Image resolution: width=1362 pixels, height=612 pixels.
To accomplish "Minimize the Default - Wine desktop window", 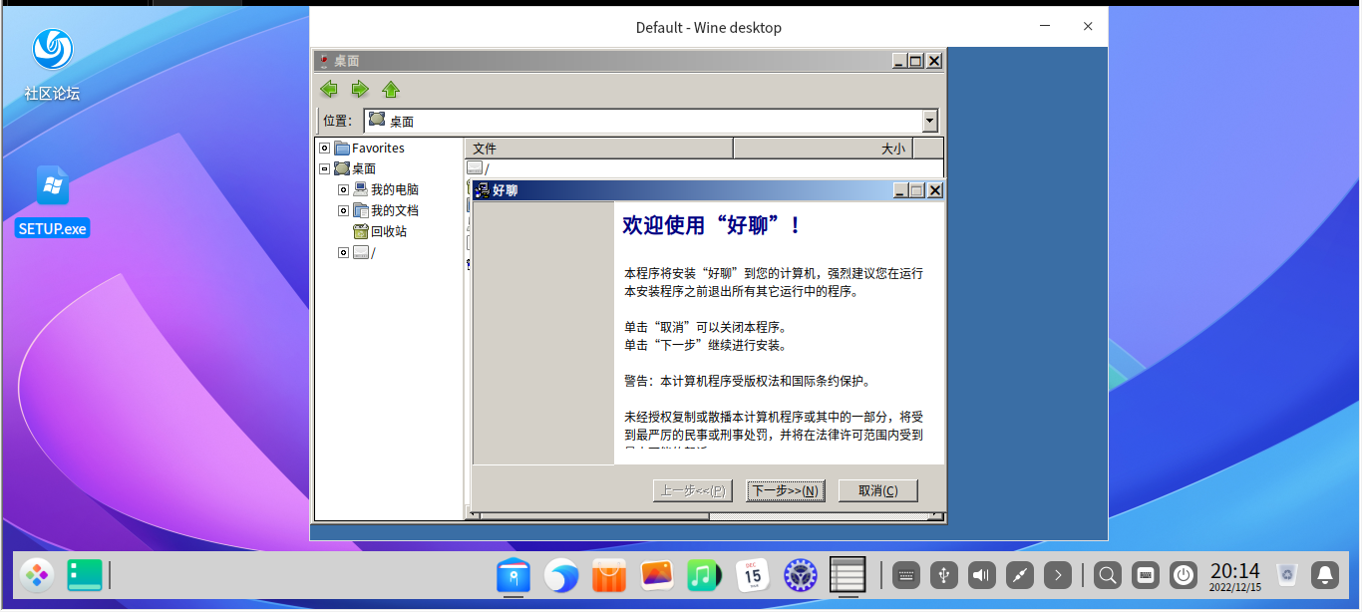I will 1046,27.
